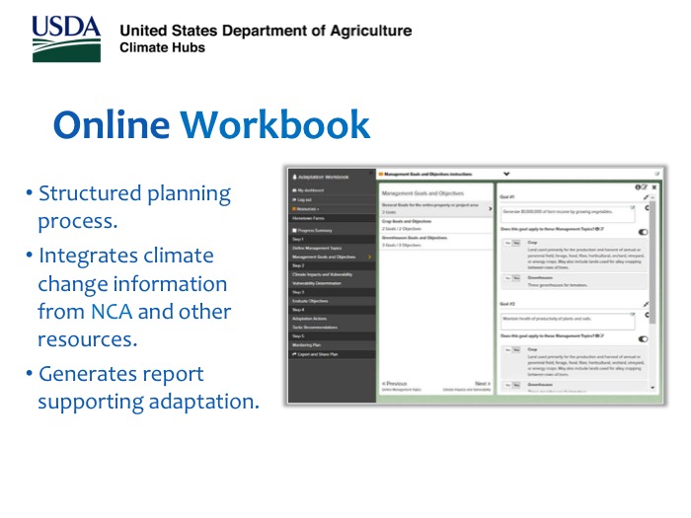Click the info icon atop goals panel
Screen dimensions: 691x518
coord(638,186)
